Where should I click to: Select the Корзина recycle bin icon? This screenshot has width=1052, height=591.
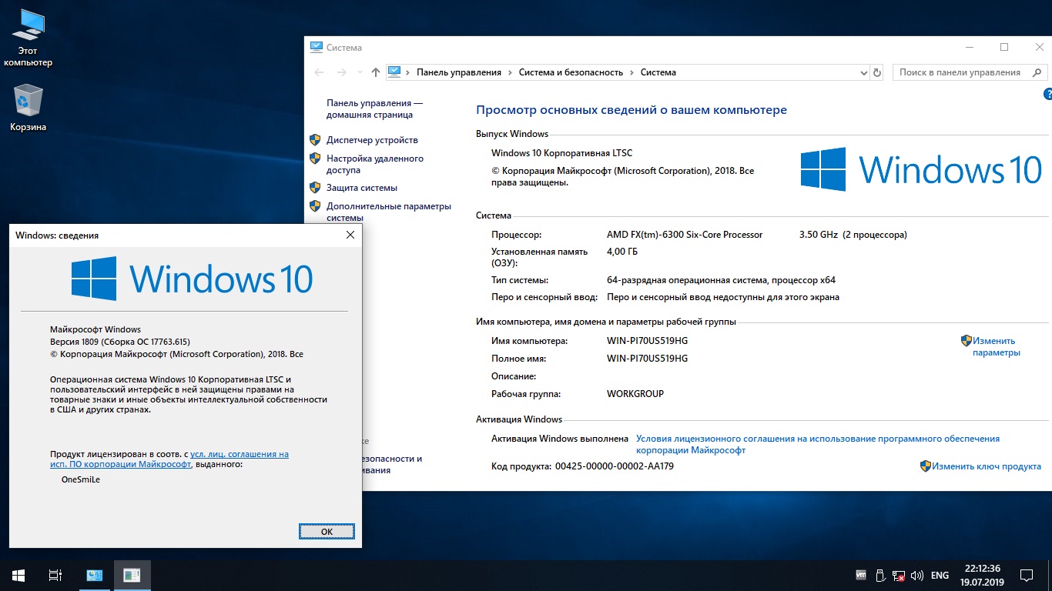(28, 108)
